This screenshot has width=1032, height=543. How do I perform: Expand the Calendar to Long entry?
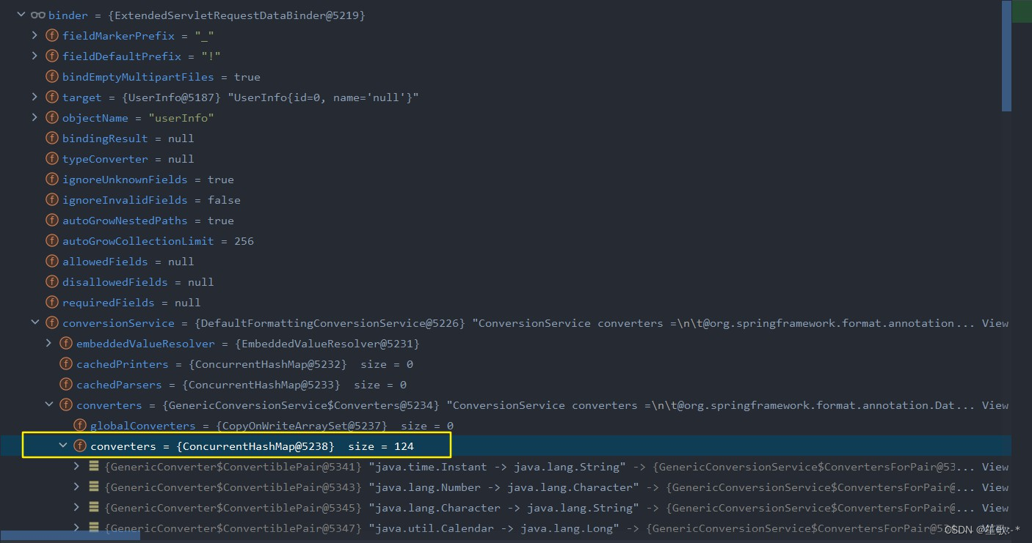pos(77,528)
